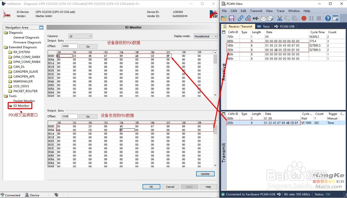Select the 205h transmit message row
The image size is (347, 198).
pos(286,123)
